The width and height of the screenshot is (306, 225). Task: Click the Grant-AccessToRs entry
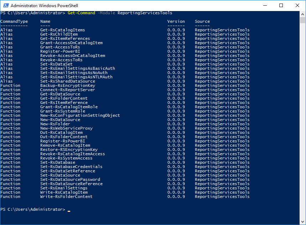pos(60,47)
